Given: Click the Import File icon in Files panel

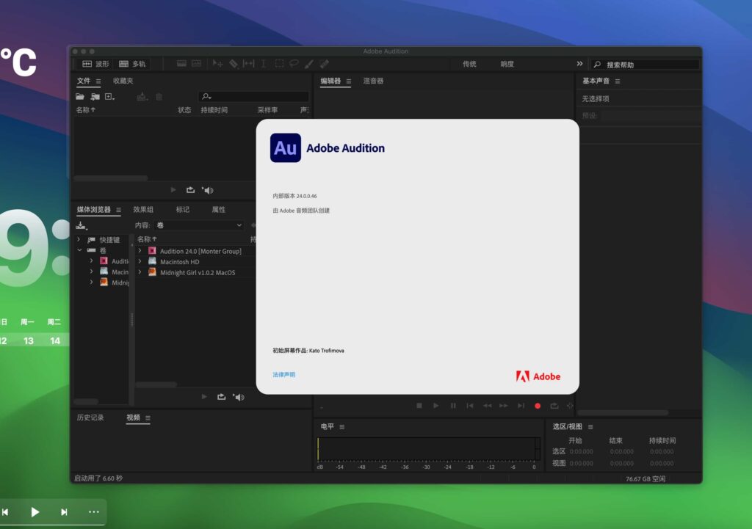Looking at the screenshot, I should coord(94,96).
